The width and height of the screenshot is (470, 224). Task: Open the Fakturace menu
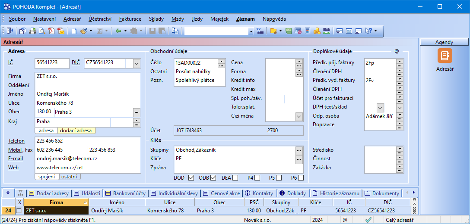130,19
